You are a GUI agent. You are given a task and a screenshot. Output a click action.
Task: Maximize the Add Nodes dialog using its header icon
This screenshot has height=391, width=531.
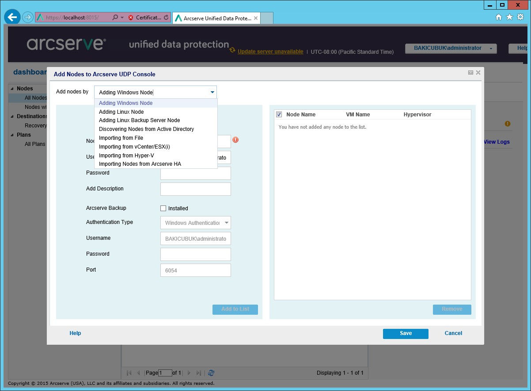[470, 73]
